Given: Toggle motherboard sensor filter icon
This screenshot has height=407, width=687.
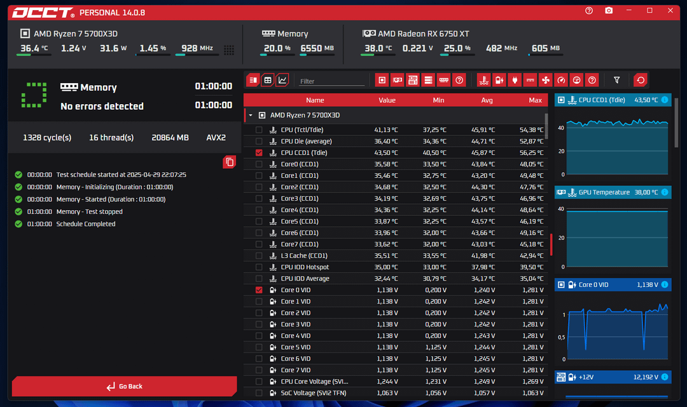Looking at the screenshot, I should (x=413, y=80).
